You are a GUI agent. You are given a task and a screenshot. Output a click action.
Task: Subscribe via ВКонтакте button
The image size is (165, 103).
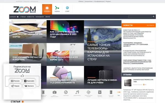coord(29,86)
